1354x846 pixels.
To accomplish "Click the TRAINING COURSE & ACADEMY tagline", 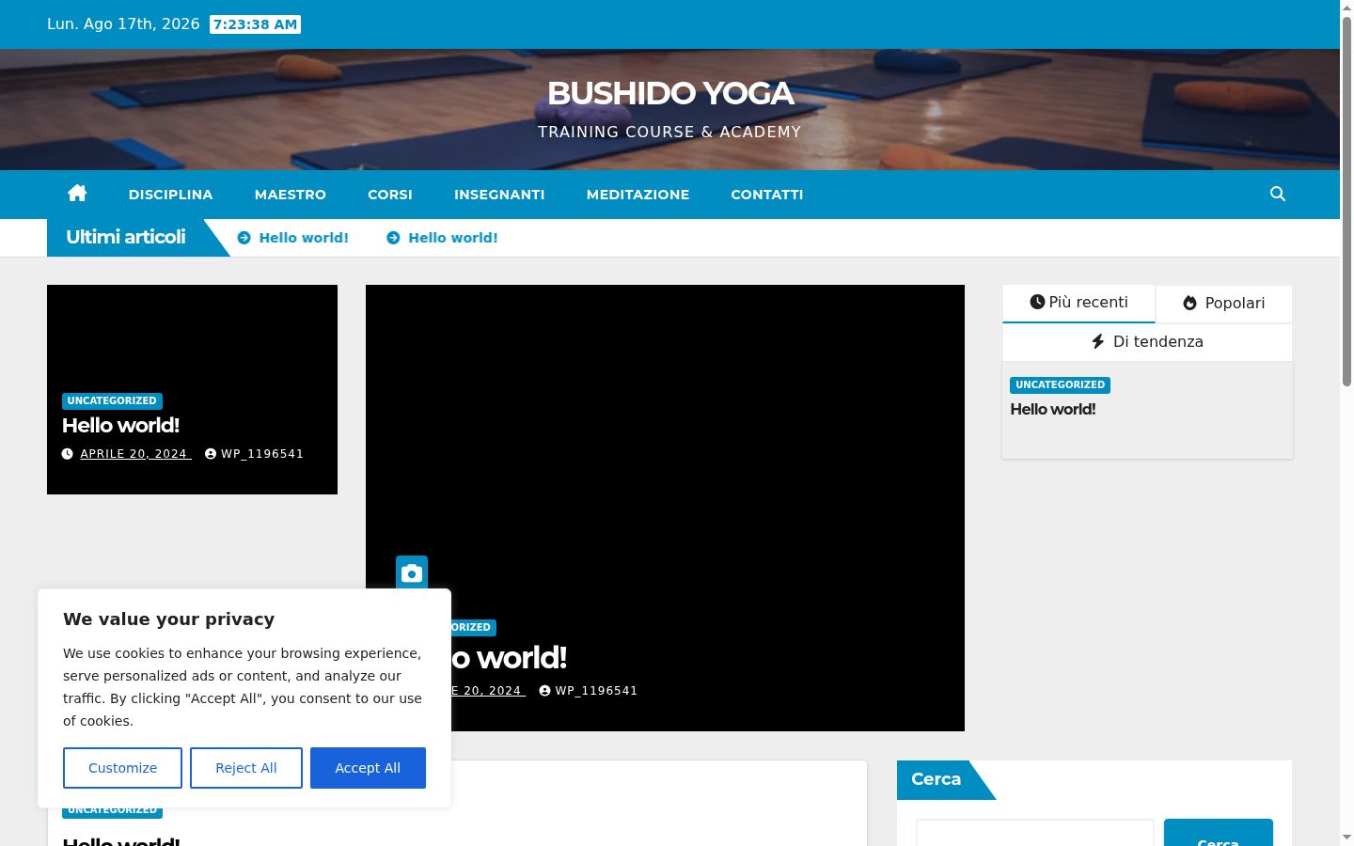I will [x=669, y=133].
